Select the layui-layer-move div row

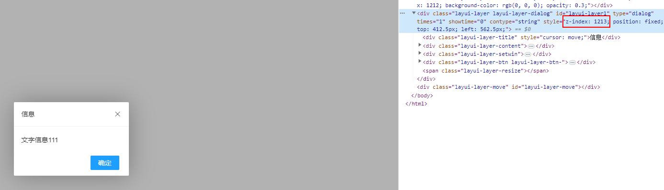(x=509, y=87)
